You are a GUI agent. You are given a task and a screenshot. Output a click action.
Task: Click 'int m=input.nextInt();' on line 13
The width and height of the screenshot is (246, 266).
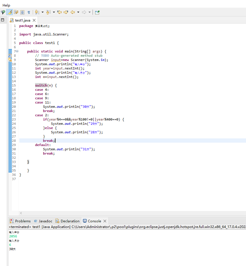[x=57, y=77]
